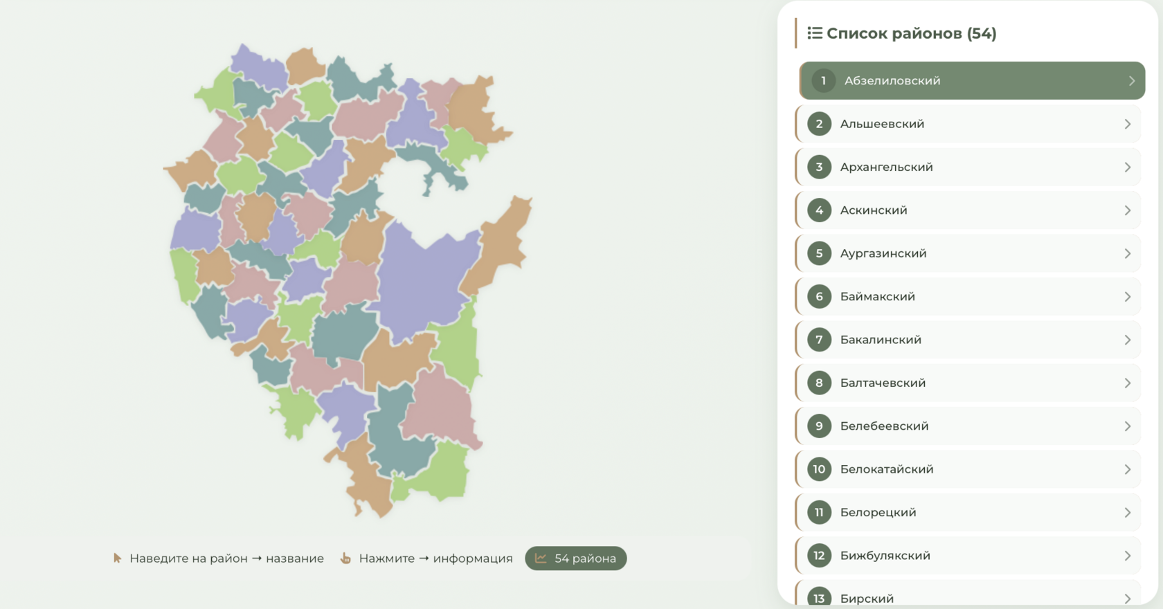This screenshot has height=609, width=1163.
Task: Choose Бижбулякский from the list
Action: coord(968,556)
